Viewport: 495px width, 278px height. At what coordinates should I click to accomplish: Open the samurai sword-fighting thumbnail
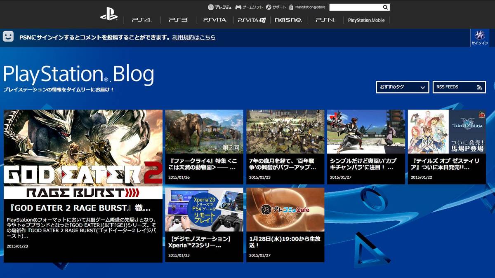click(x=366, y=132)
